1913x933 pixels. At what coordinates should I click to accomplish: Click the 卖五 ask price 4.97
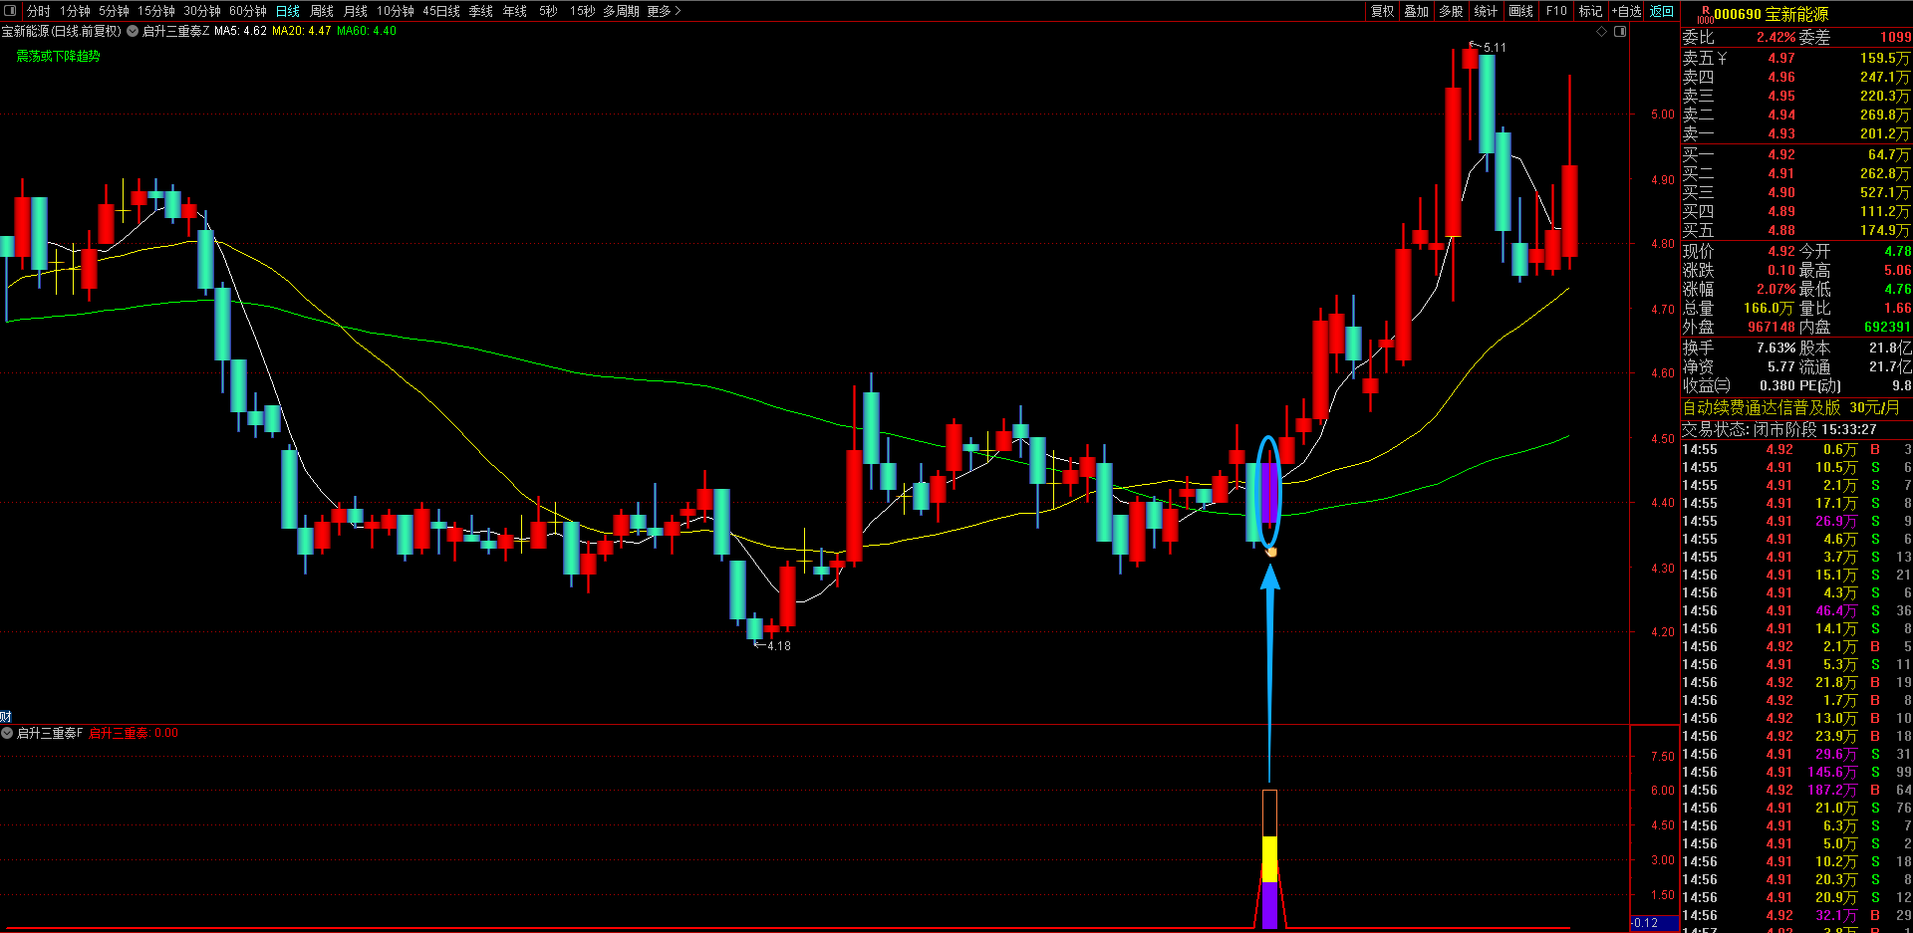coord(1781,59)
